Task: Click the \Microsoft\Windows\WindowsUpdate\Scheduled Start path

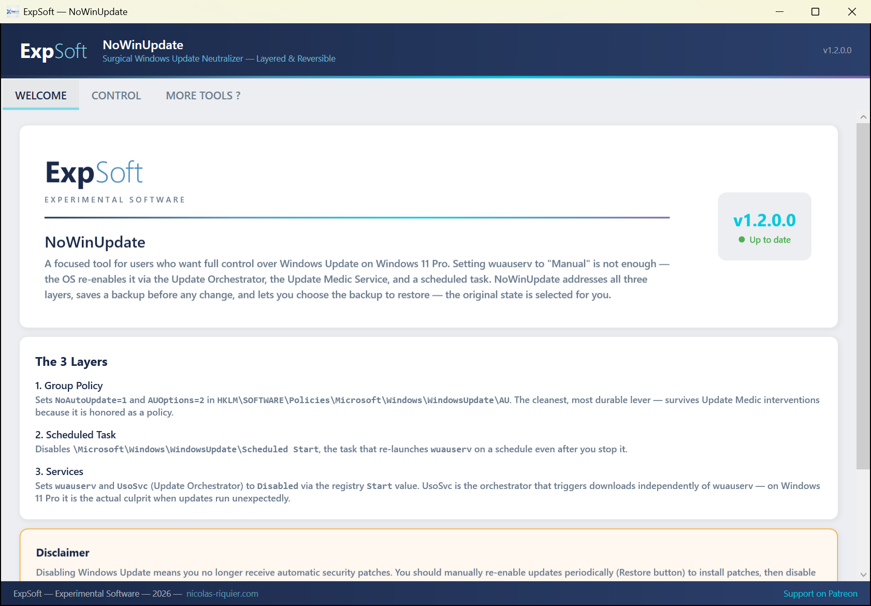Action: [x=196, y=449]
